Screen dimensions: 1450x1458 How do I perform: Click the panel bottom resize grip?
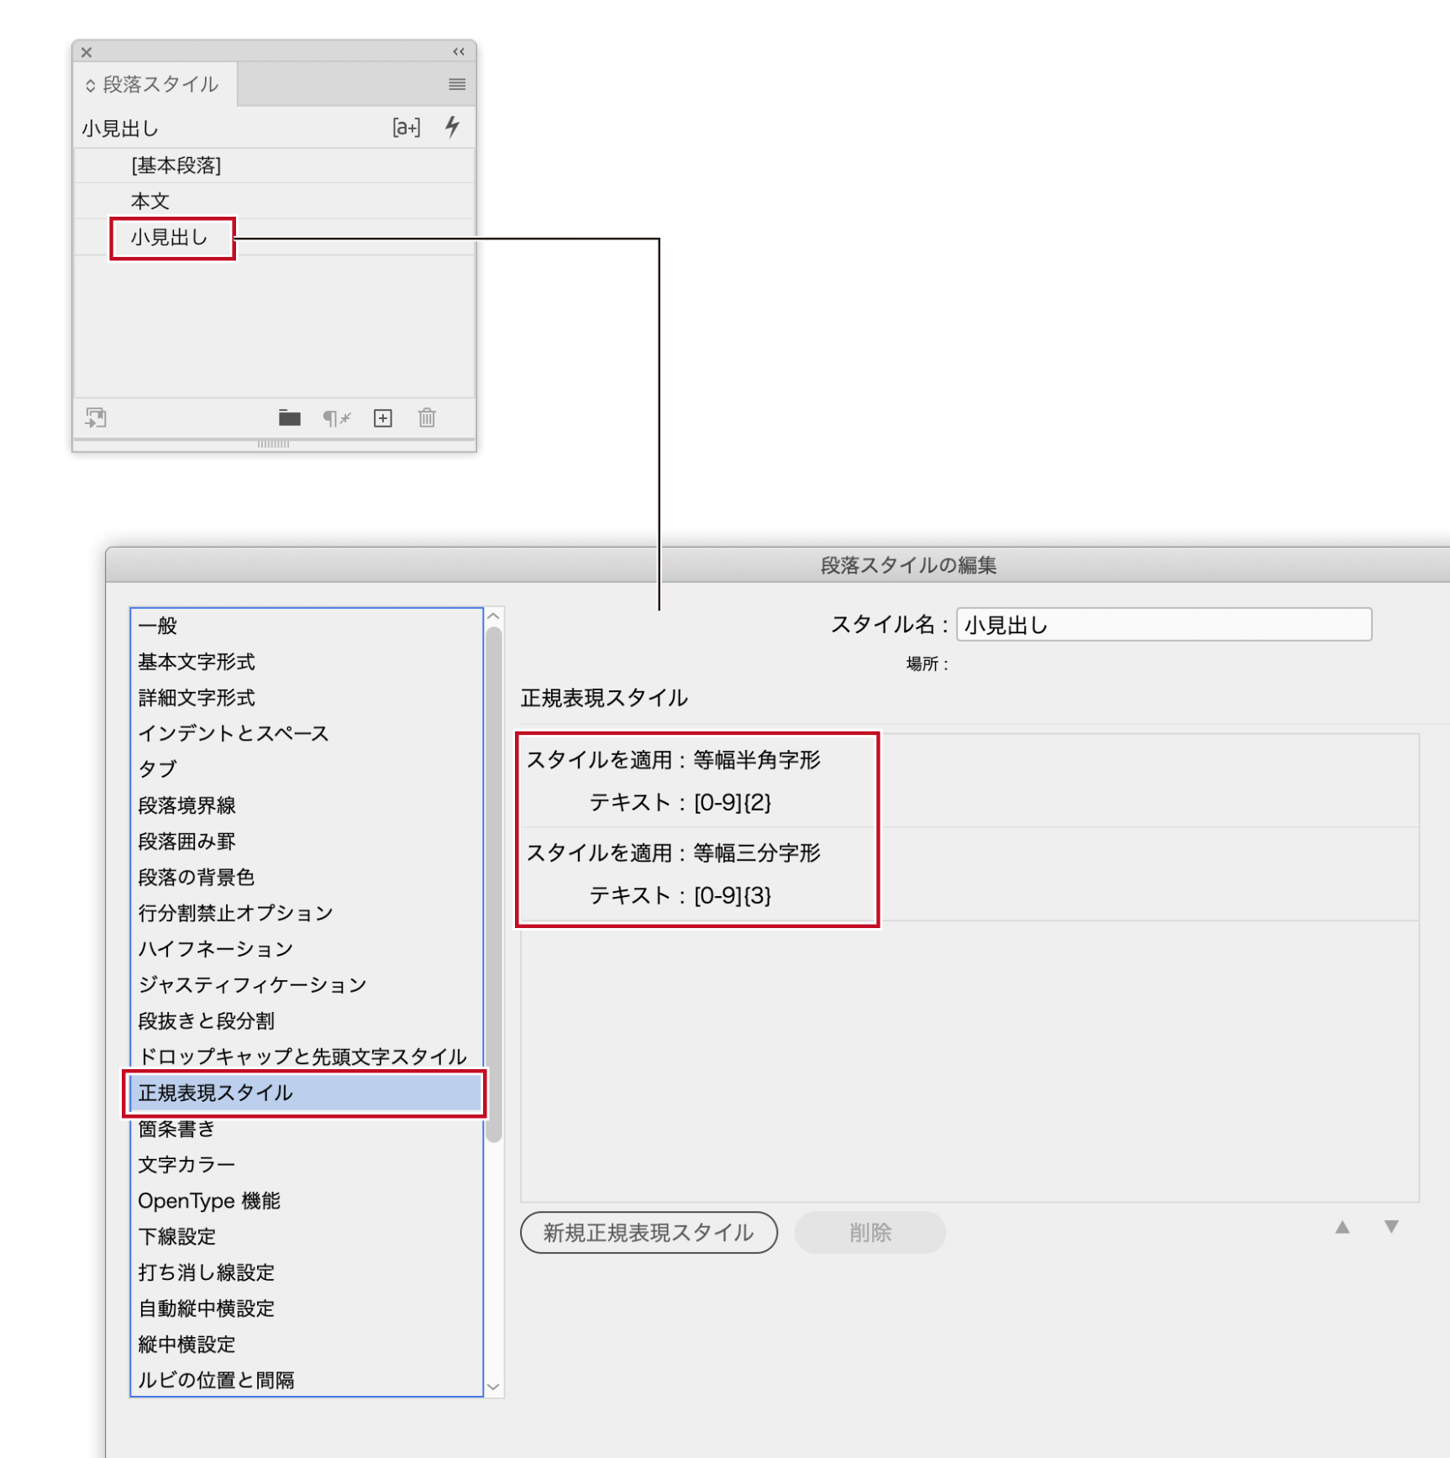274,444
